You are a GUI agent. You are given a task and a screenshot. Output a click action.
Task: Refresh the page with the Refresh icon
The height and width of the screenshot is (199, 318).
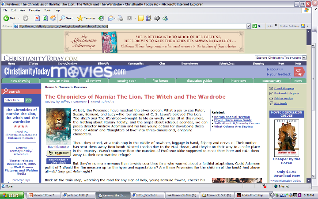pos(45,18)
